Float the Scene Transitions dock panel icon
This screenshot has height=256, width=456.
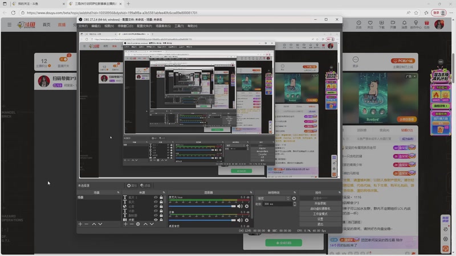(295, 192)
